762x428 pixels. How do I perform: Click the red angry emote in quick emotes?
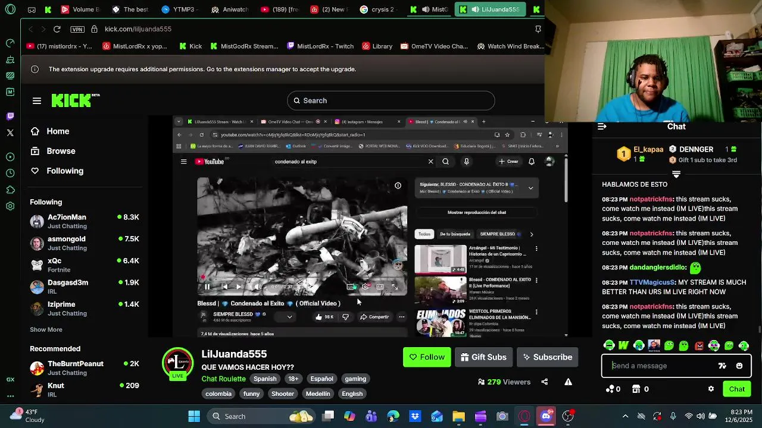click(699, 345)
